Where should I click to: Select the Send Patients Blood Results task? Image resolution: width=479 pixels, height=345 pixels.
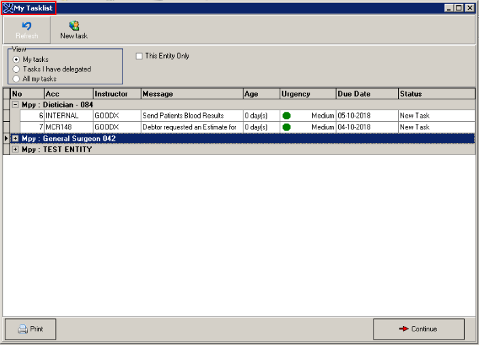191,116
